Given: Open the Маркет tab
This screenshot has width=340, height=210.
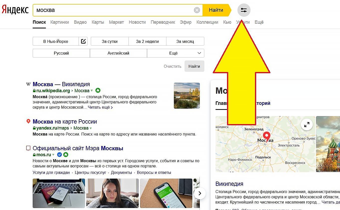Looking at the screenshot, I should click(116, 22).
